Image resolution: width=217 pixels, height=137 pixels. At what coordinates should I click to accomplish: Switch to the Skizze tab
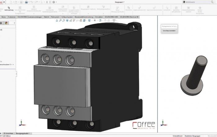4,17
